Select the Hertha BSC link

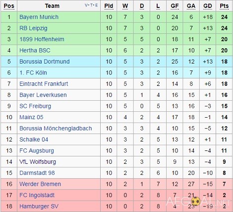point(35,50)
